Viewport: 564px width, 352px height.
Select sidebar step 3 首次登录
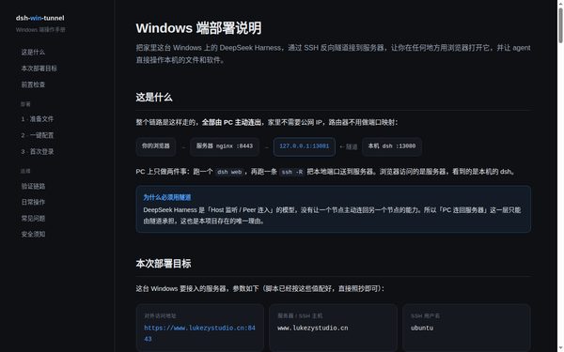tap(37, 151)
